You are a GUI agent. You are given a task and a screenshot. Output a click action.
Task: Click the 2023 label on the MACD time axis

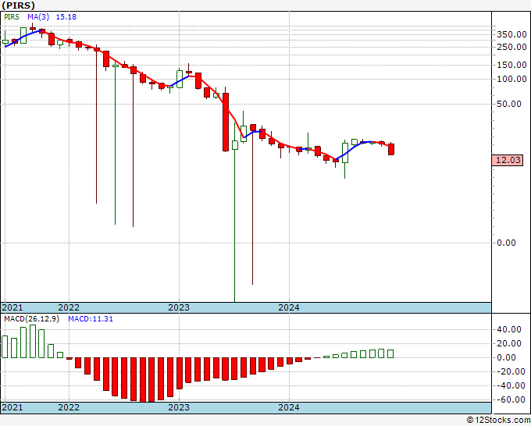pyautogui.click(x=179, y=407)
